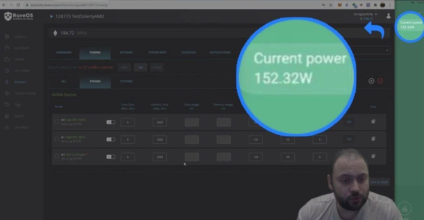Click the red circled minus icon
424x220 pixels.
tap(380, 81)
